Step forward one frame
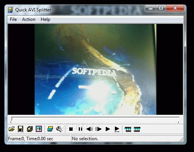The image size is (194, 152). pyautogui.click(x=99, y=129)
